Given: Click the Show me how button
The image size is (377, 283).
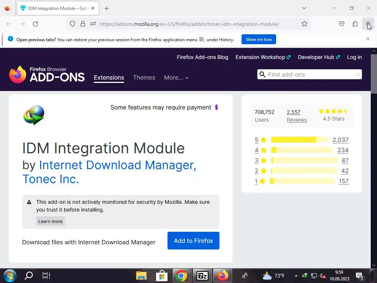Looking at the screenshot, I should click(x=259, y=39).
